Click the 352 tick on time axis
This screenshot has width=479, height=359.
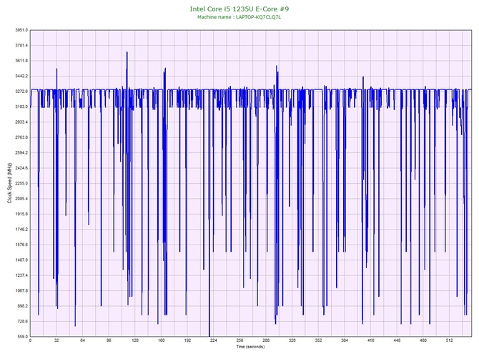[318, 340]
